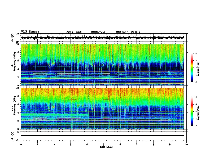Click time axis tick label "4"
Viewport: 210px width, 162px height.
point(87,145)
